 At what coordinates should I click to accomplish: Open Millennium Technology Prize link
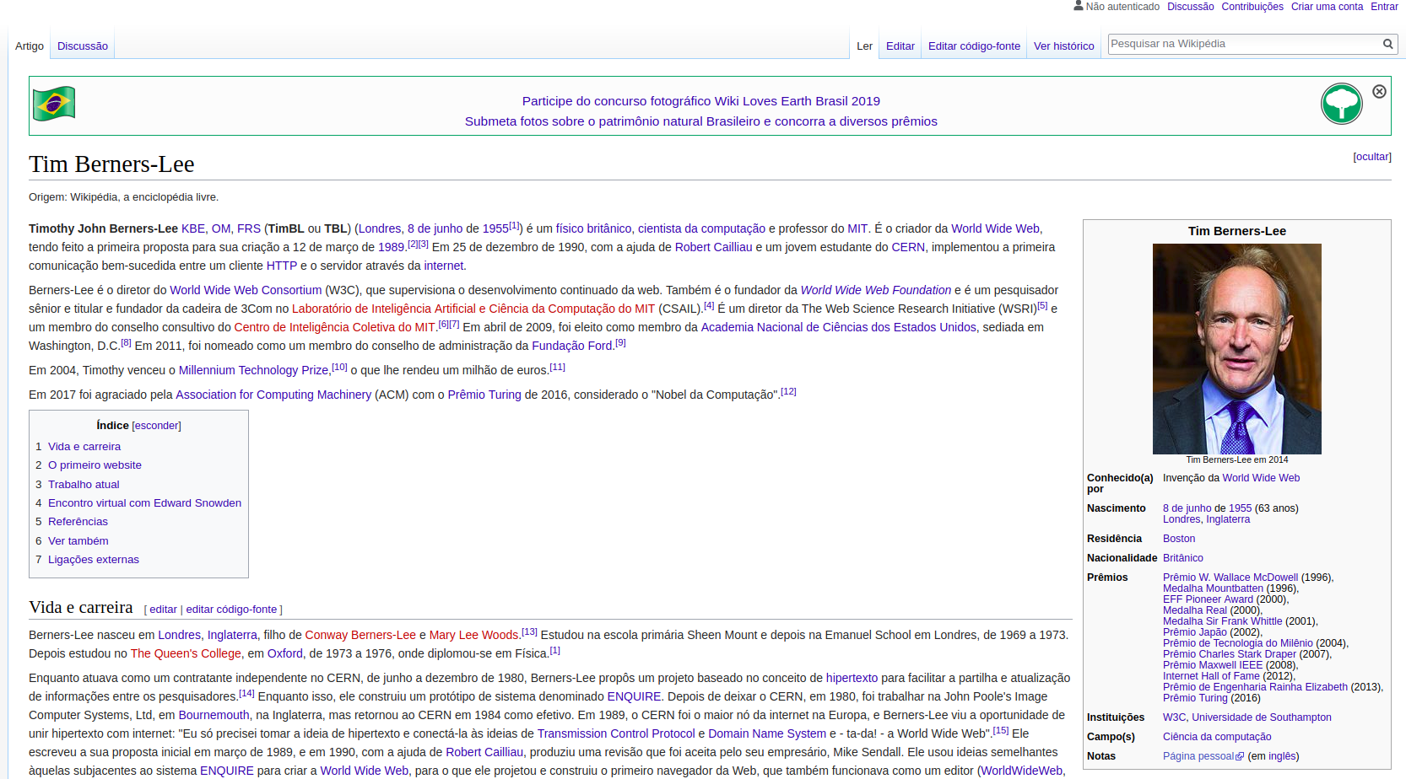tap(253, 370)
